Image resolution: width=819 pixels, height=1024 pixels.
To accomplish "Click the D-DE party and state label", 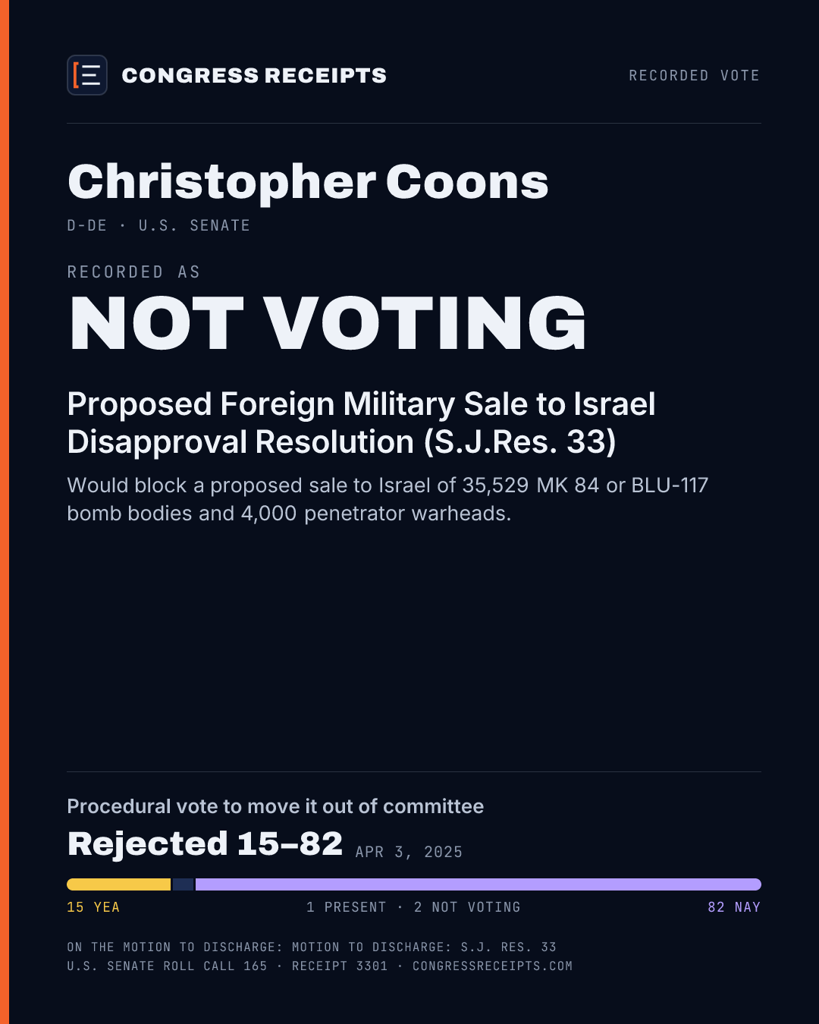I will tap(86, 225).
